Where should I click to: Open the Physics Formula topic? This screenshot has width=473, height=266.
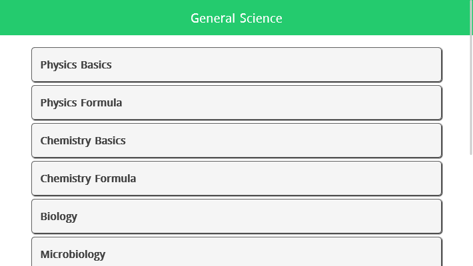point(236,102)
